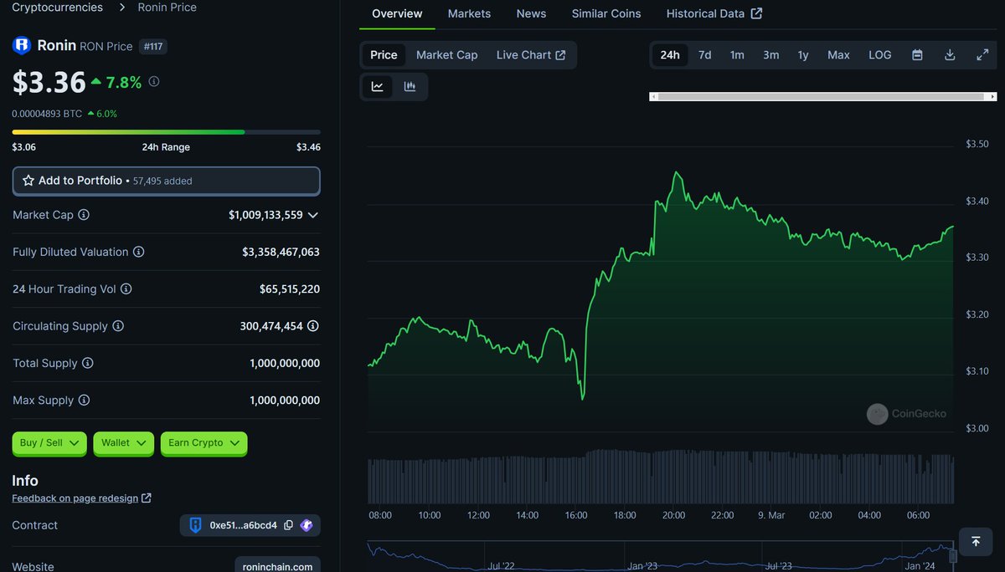This screenshot has height=572, width=1005.
Task: Click the star icon in Add to Portfolio
Action: click(28, 181)
